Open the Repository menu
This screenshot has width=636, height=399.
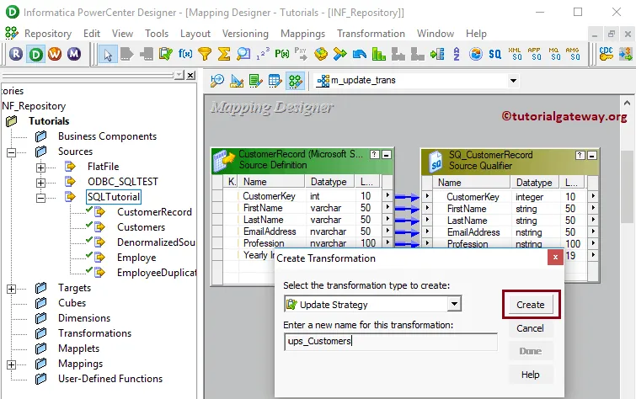(48, 34)
